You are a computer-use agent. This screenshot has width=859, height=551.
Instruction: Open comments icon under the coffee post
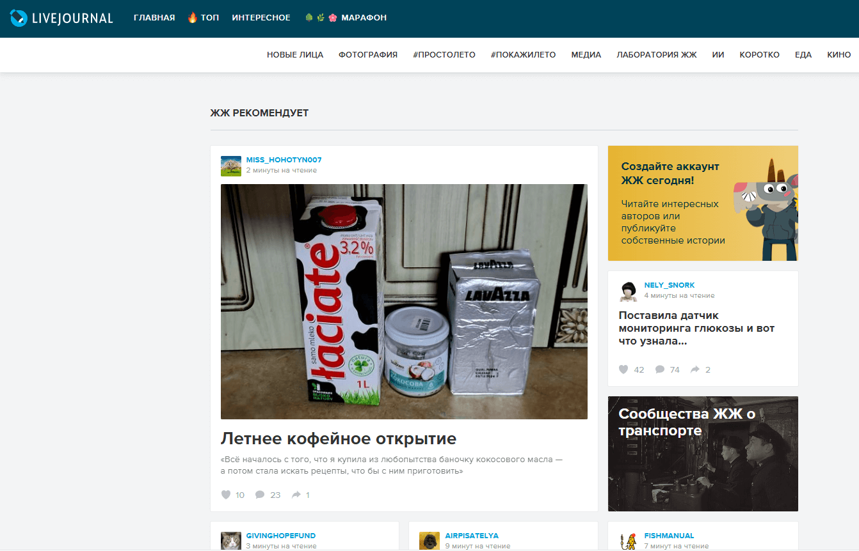[260, 495]
